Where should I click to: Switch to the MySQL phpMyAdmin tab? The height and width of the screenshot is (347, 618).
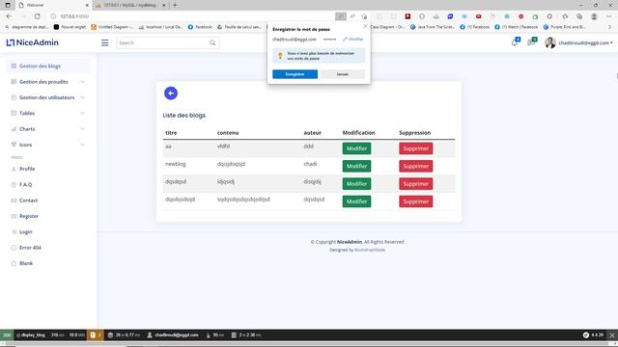(x=131, y=5)
